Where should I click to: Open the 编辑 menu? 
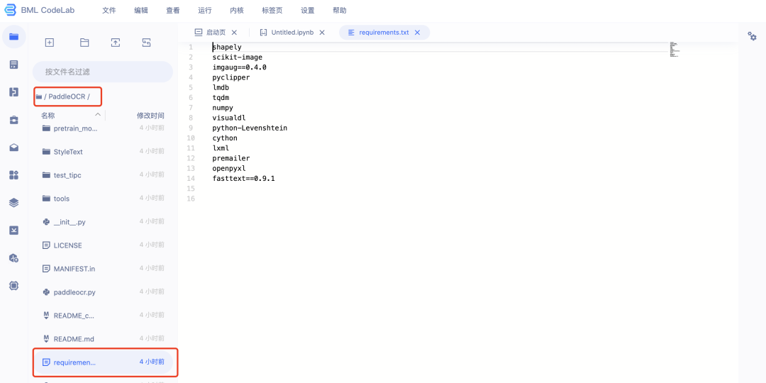[x=141, y=10]
